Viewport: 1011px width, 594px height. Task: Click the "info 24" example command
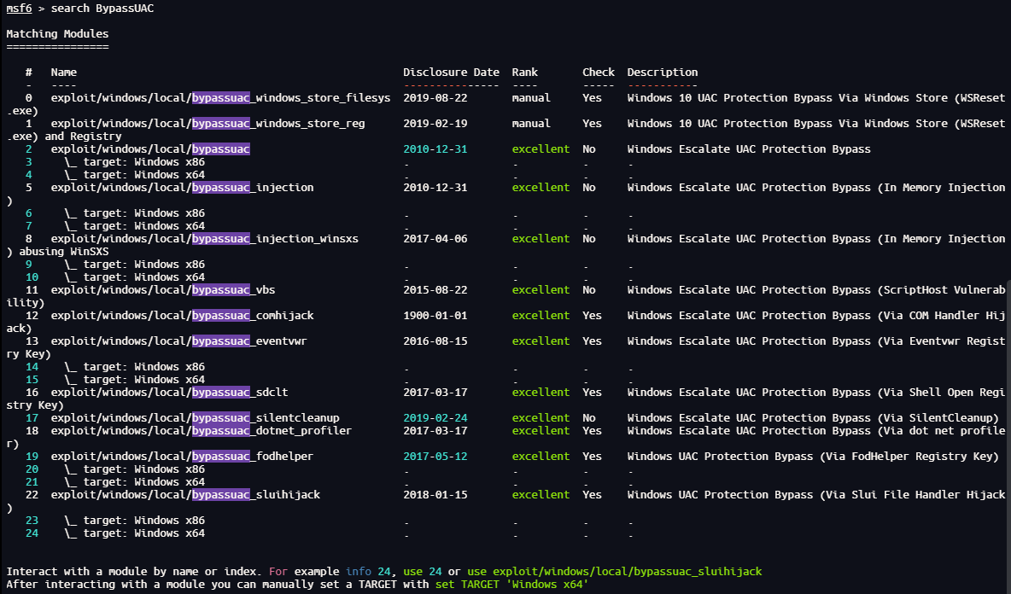(x=371, y=571)
